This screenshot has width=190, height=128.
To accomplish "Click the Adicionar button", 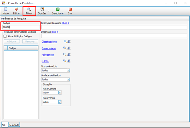I will (x=12, y=42).
